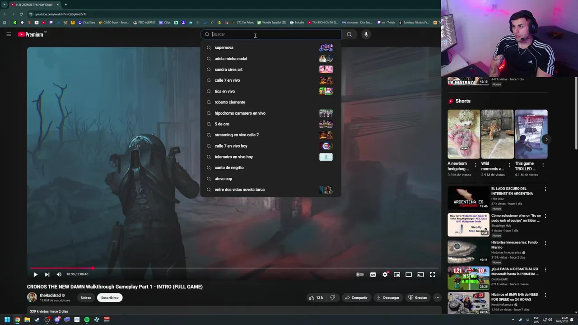Open the 'Wild moments' tiger Short
This screenshot has height=325, width=578.
coord(497,134)
